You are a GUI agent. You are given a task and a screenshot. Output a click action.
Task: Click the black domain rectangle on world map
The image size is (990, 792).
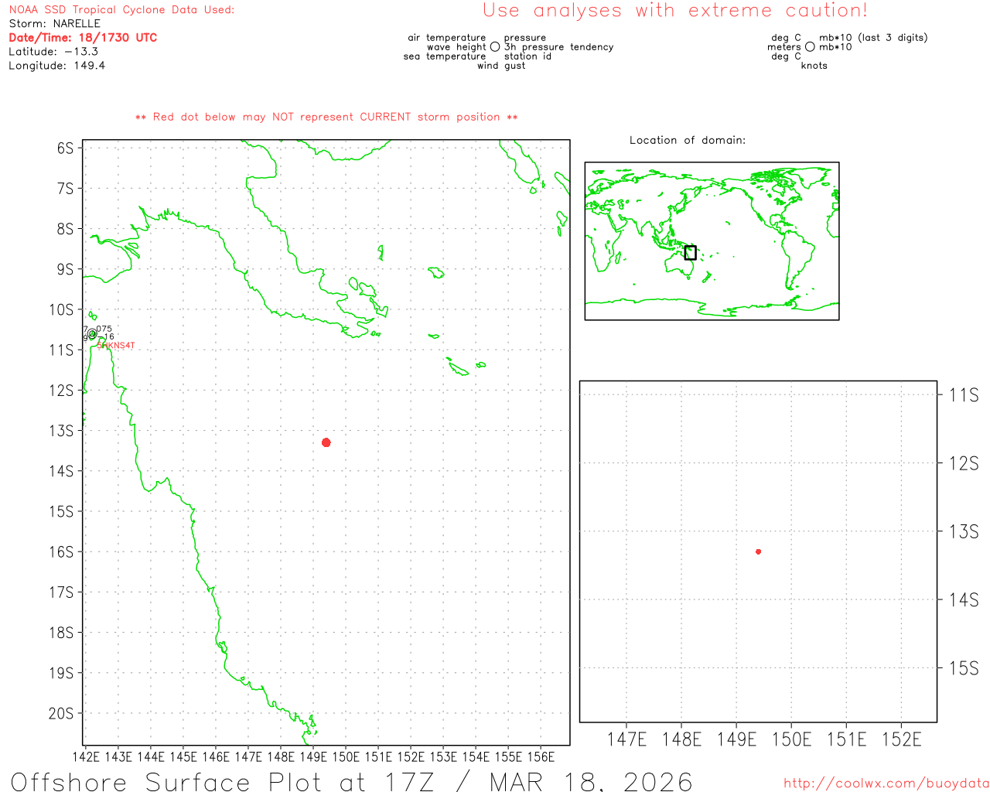click(691, 253)
